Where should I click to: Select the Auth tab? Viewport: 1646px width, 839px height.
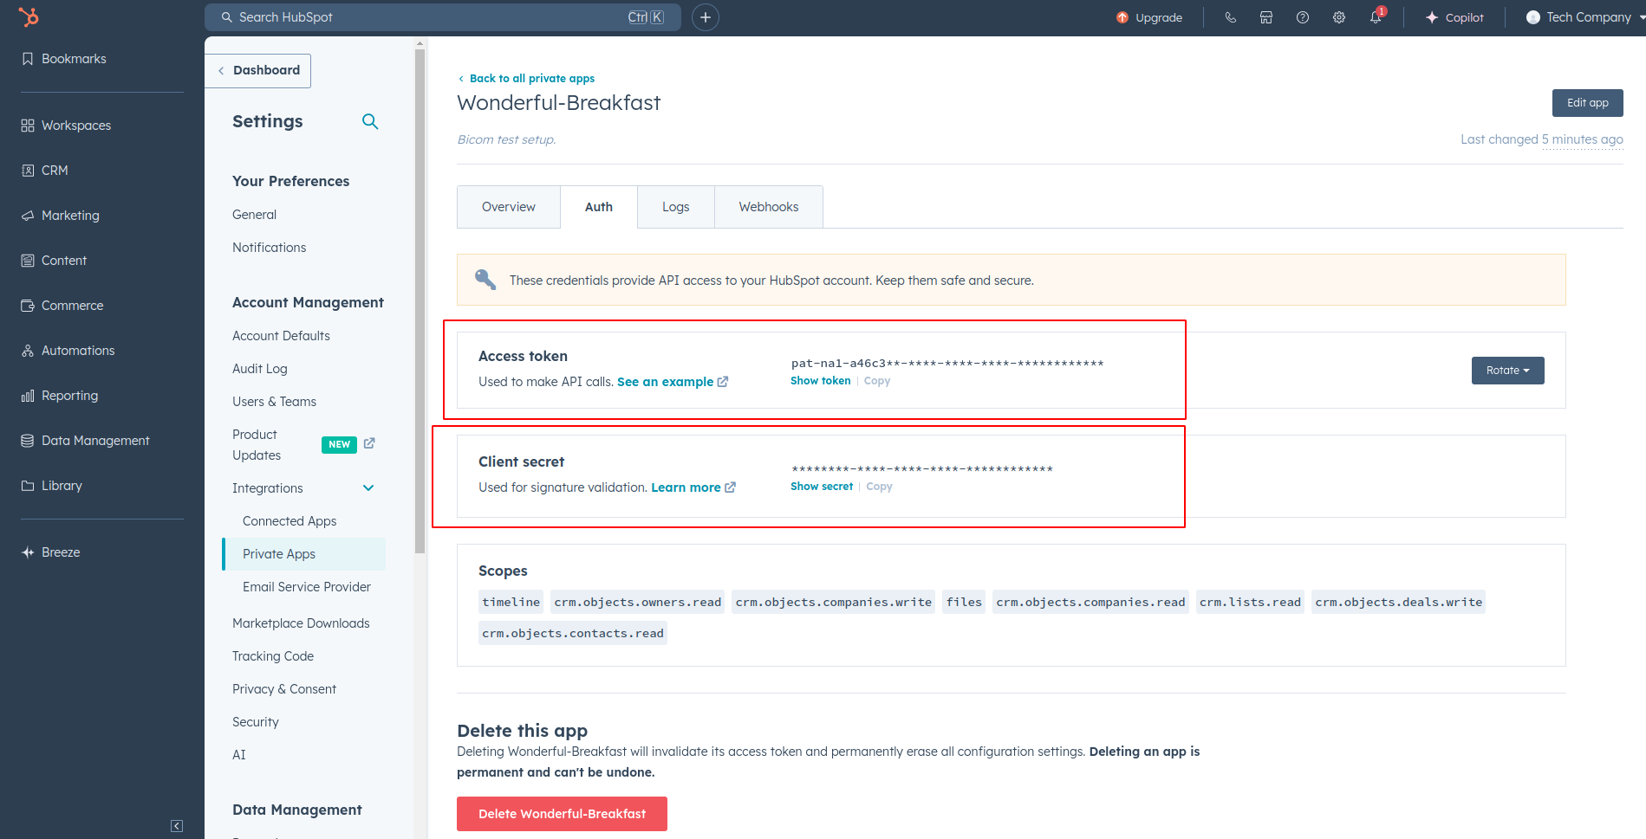click(x=599, y=207)
